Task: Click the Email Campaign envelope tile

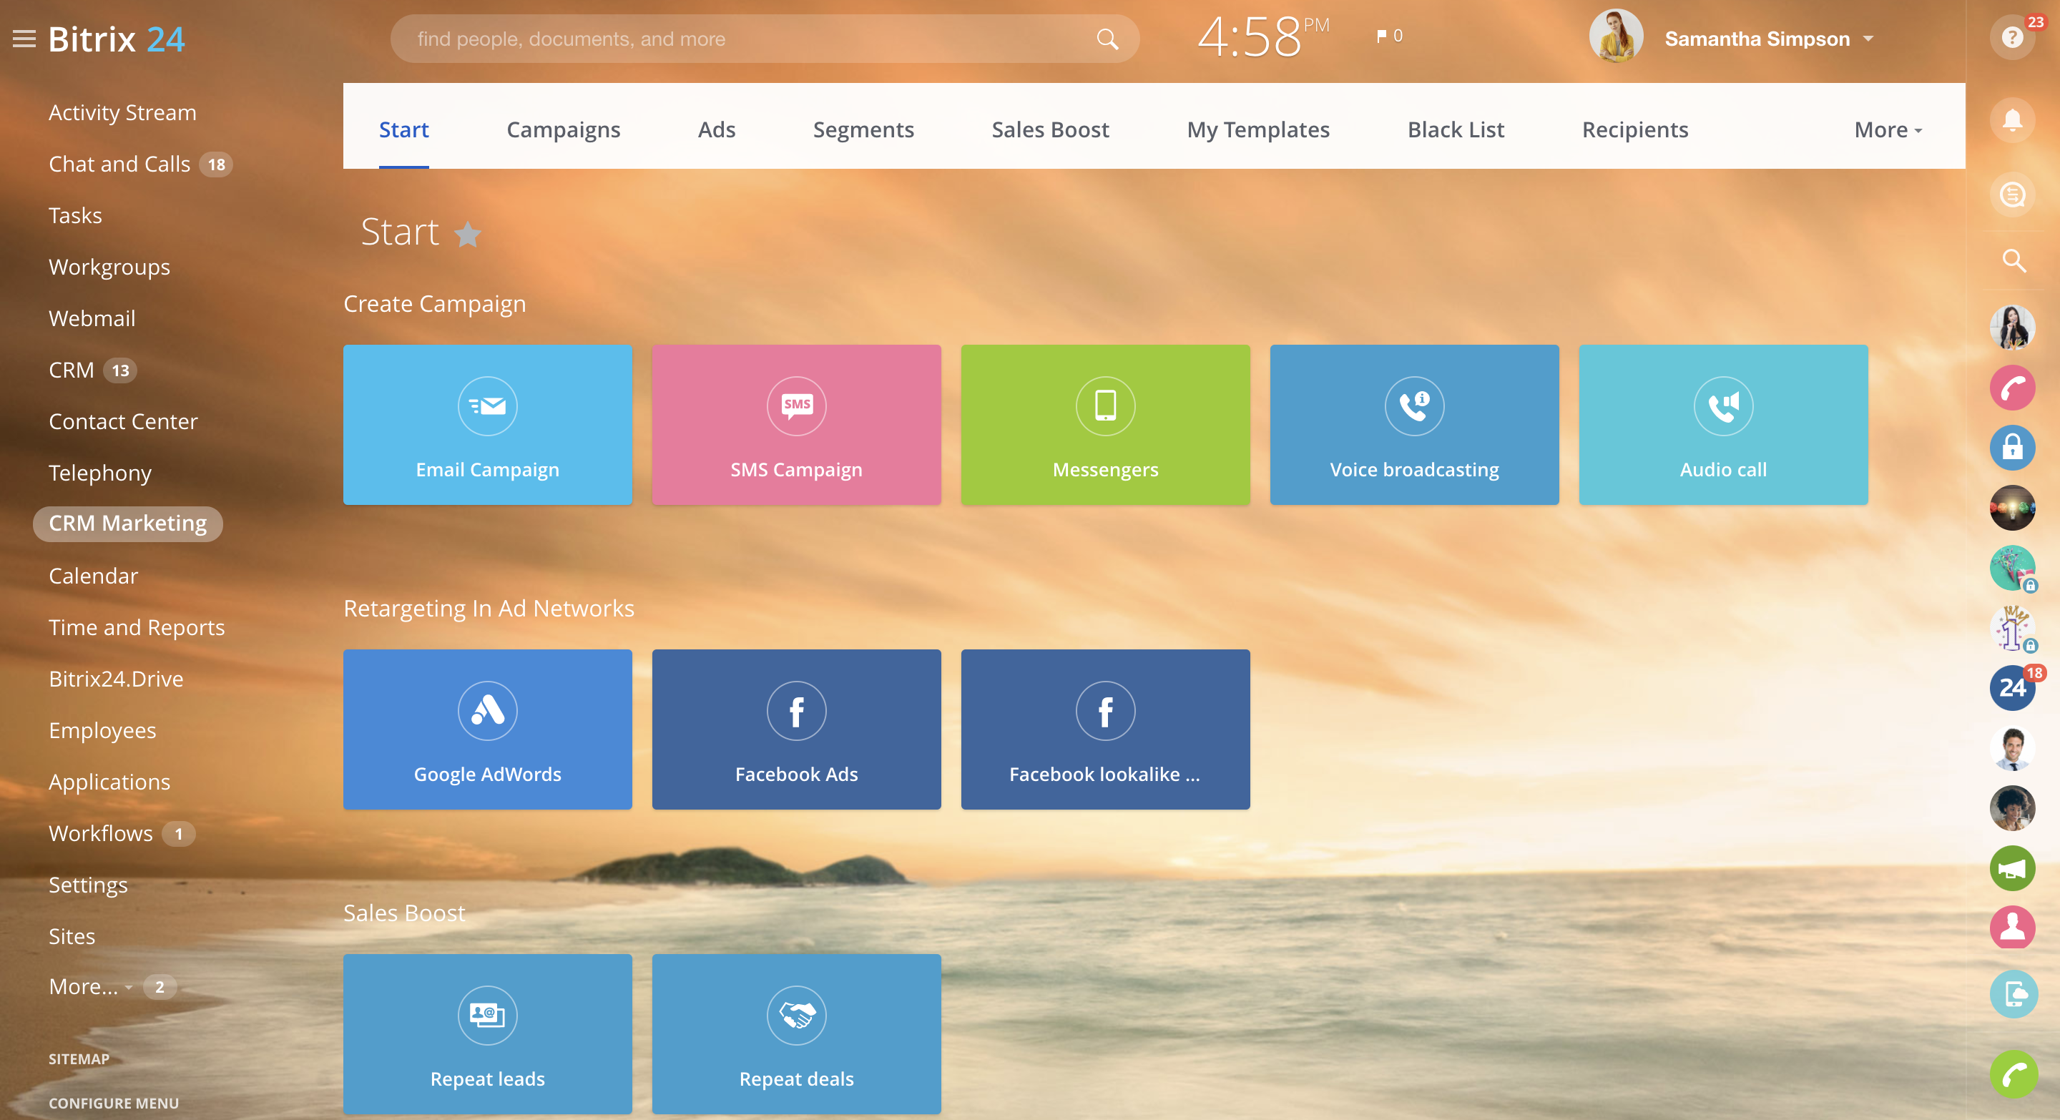Action: (487, 425)
